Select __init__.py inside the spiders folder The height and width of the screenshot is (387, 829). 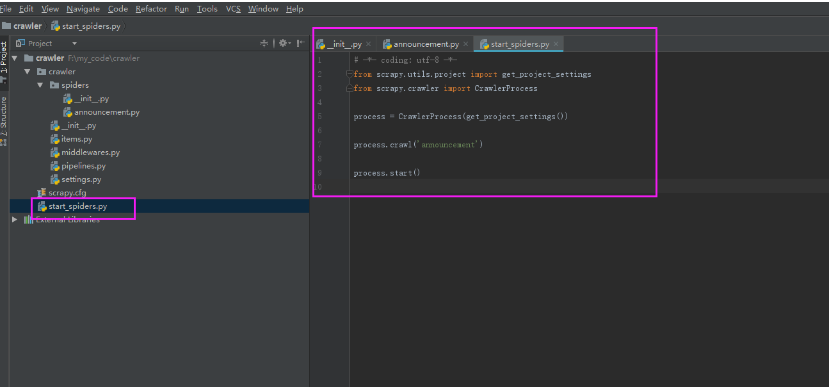tap(92, 99)
